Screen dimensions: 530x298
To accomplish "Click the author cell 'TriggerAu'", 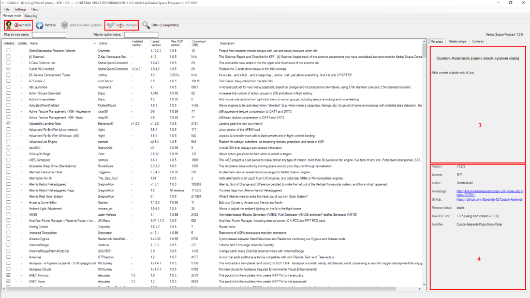I will [x=104, y=172].
